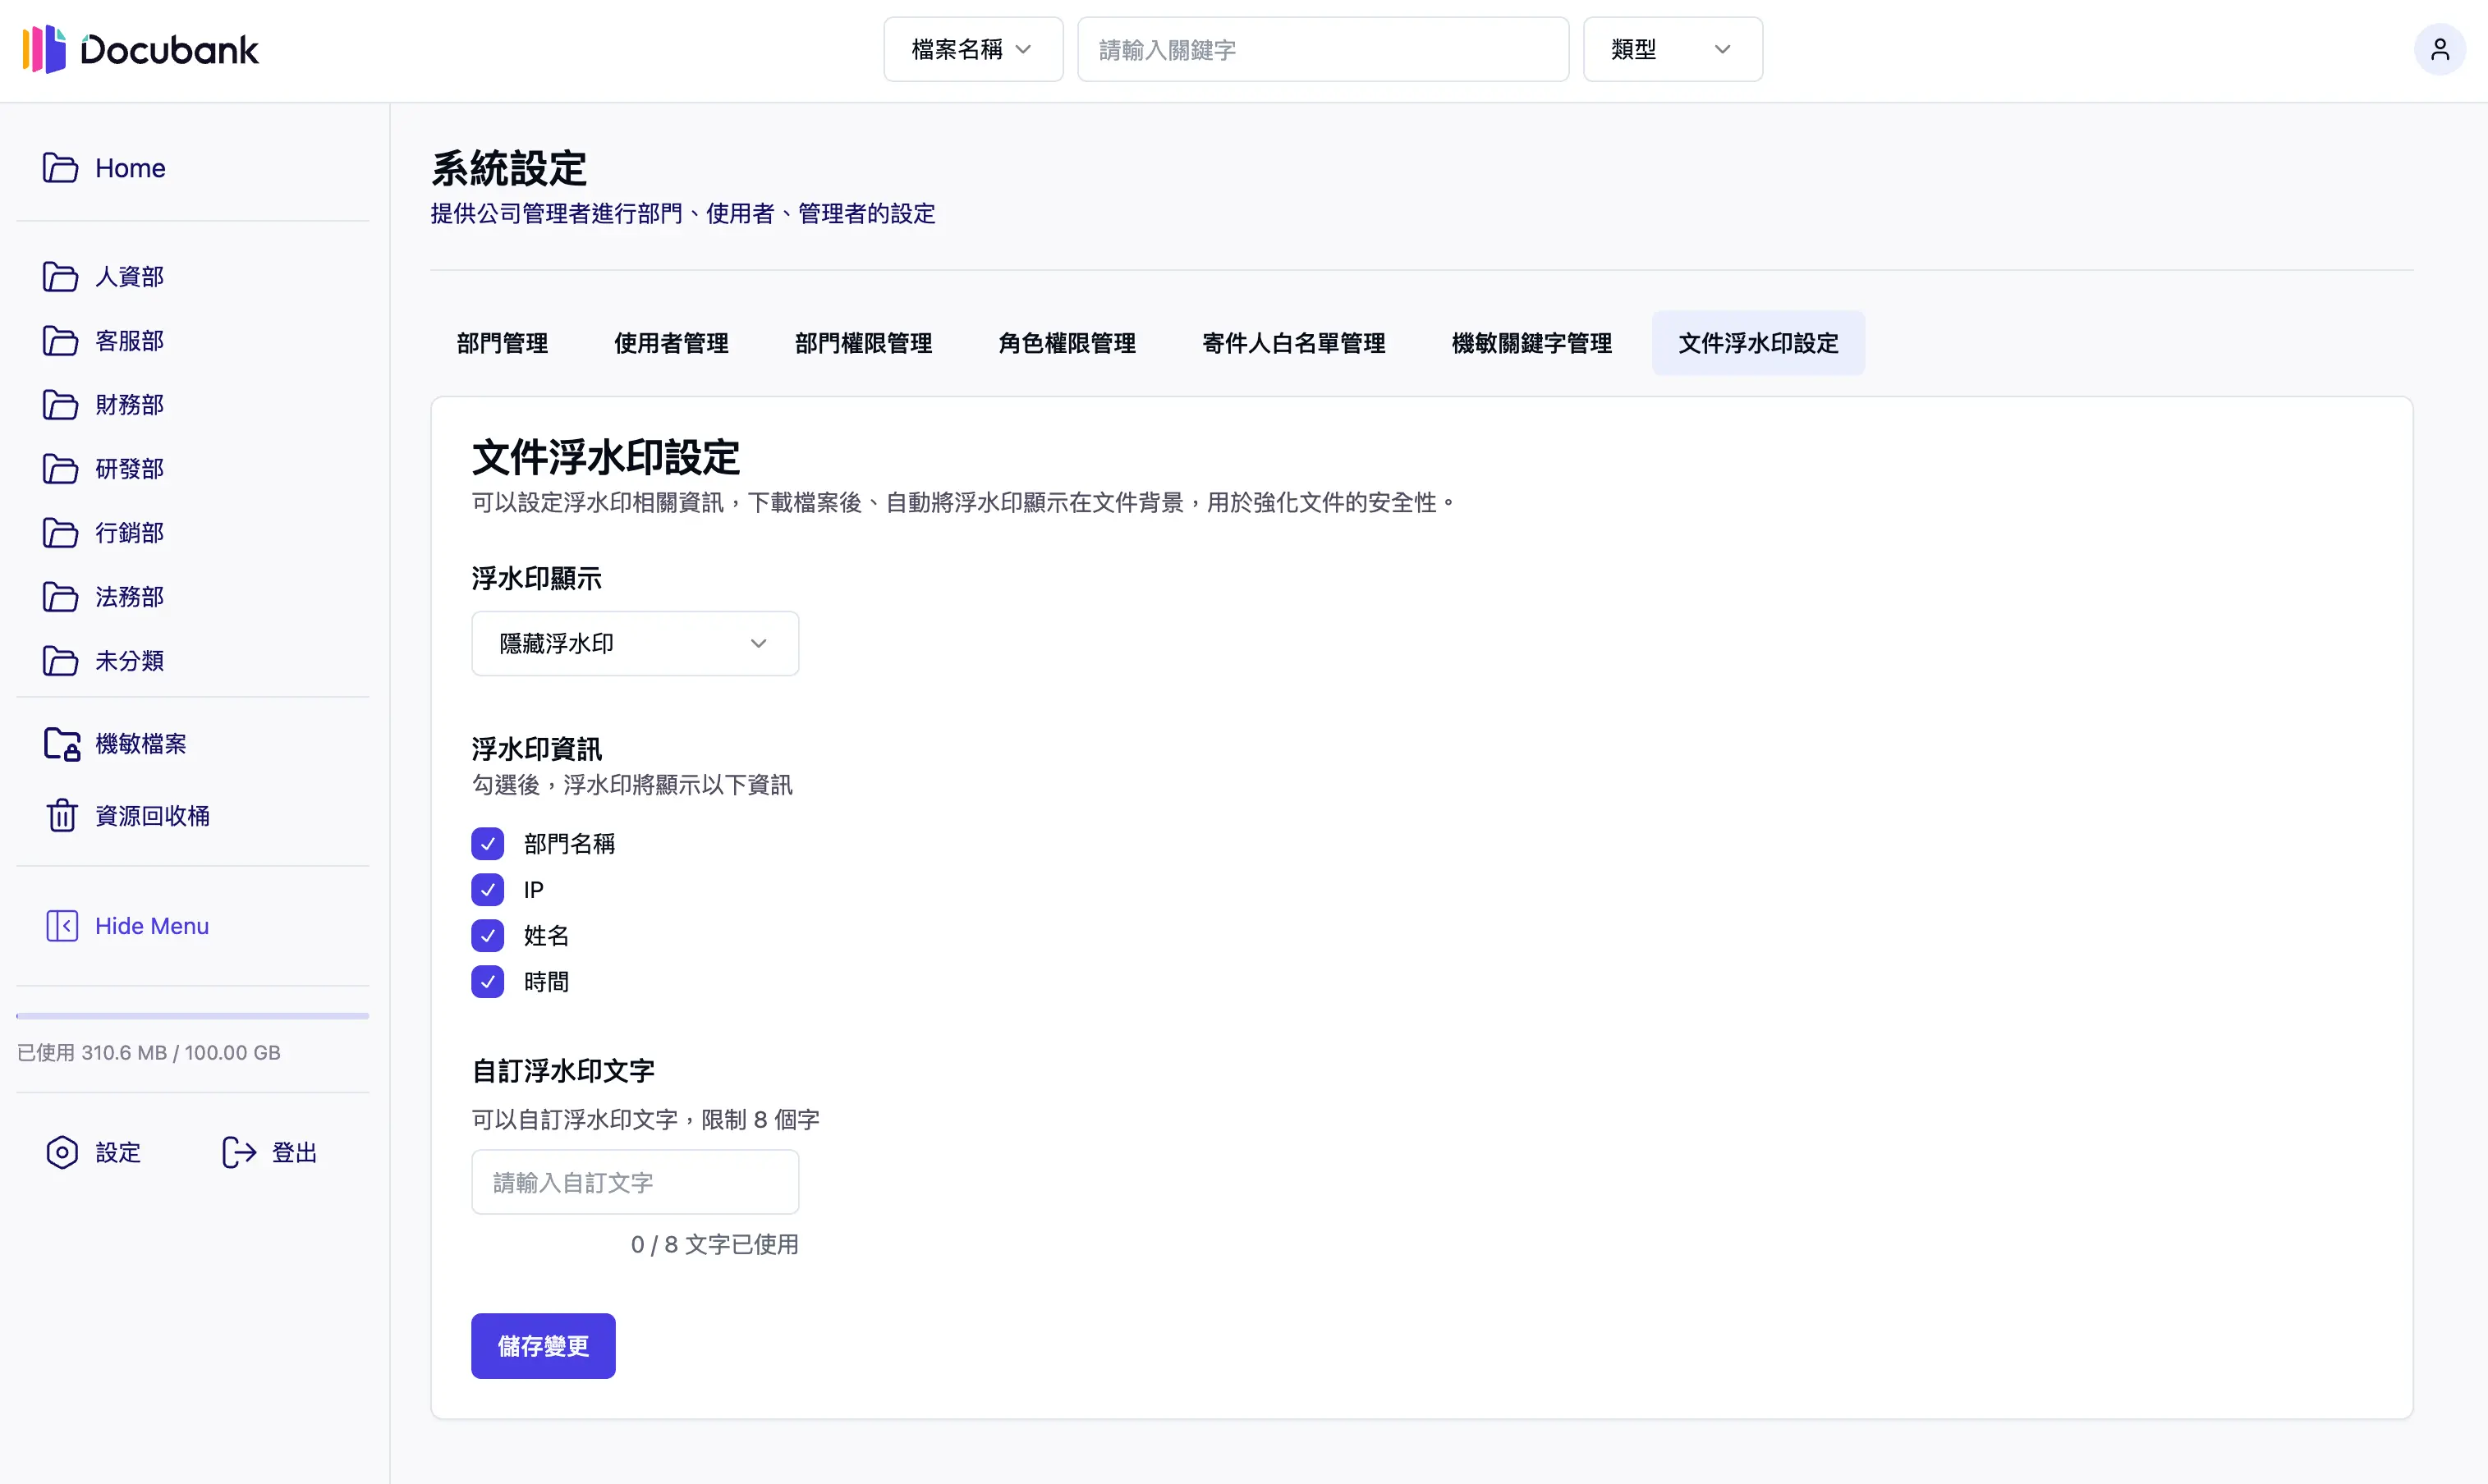The height and width of the screenshot is (1484, 2488).
Task: Click the custom watermark text input field
Action: pyautogui.click(x=634, y=1181)
